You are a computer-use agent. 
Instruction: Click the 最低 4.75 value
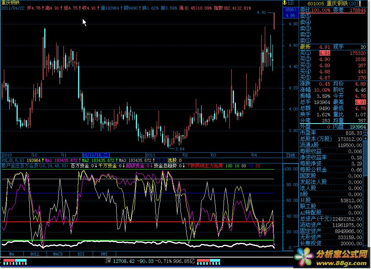point(360,109)
